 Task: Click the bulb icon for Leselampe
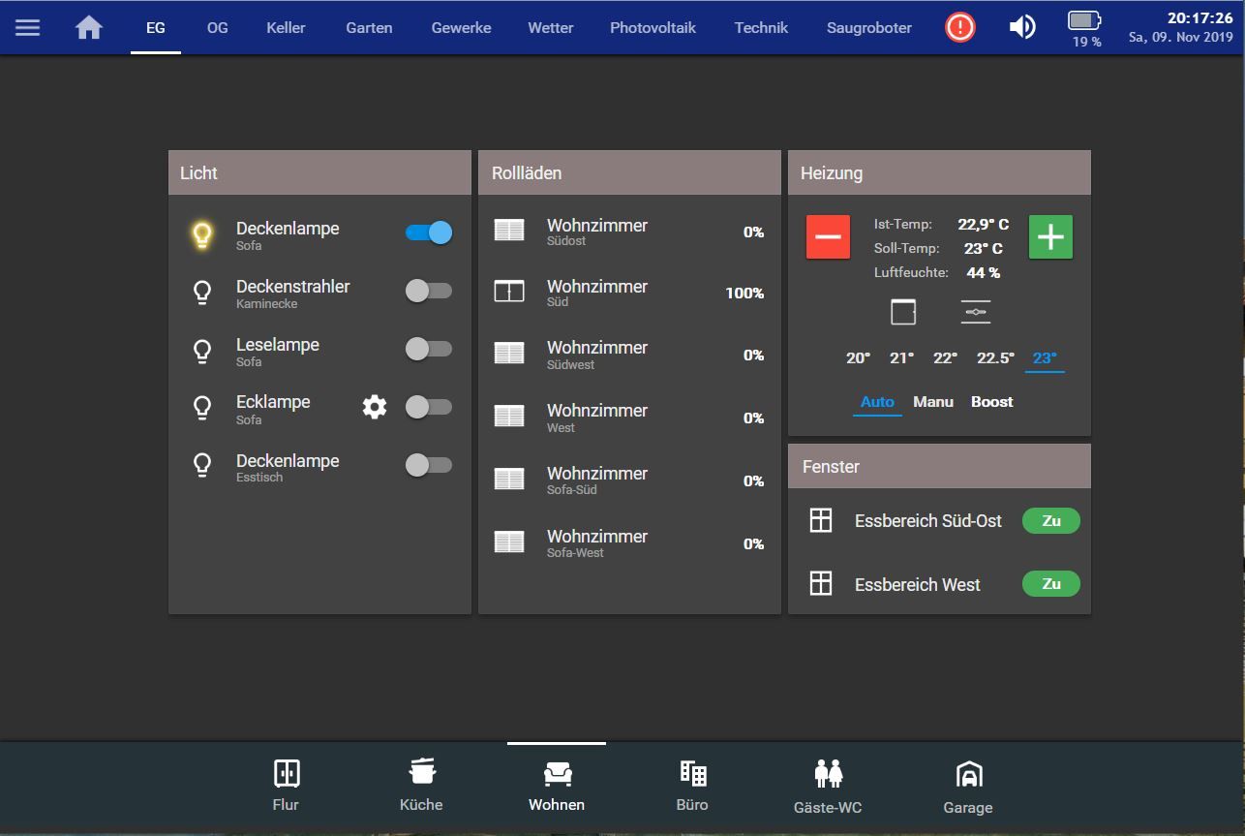(202, 351)
